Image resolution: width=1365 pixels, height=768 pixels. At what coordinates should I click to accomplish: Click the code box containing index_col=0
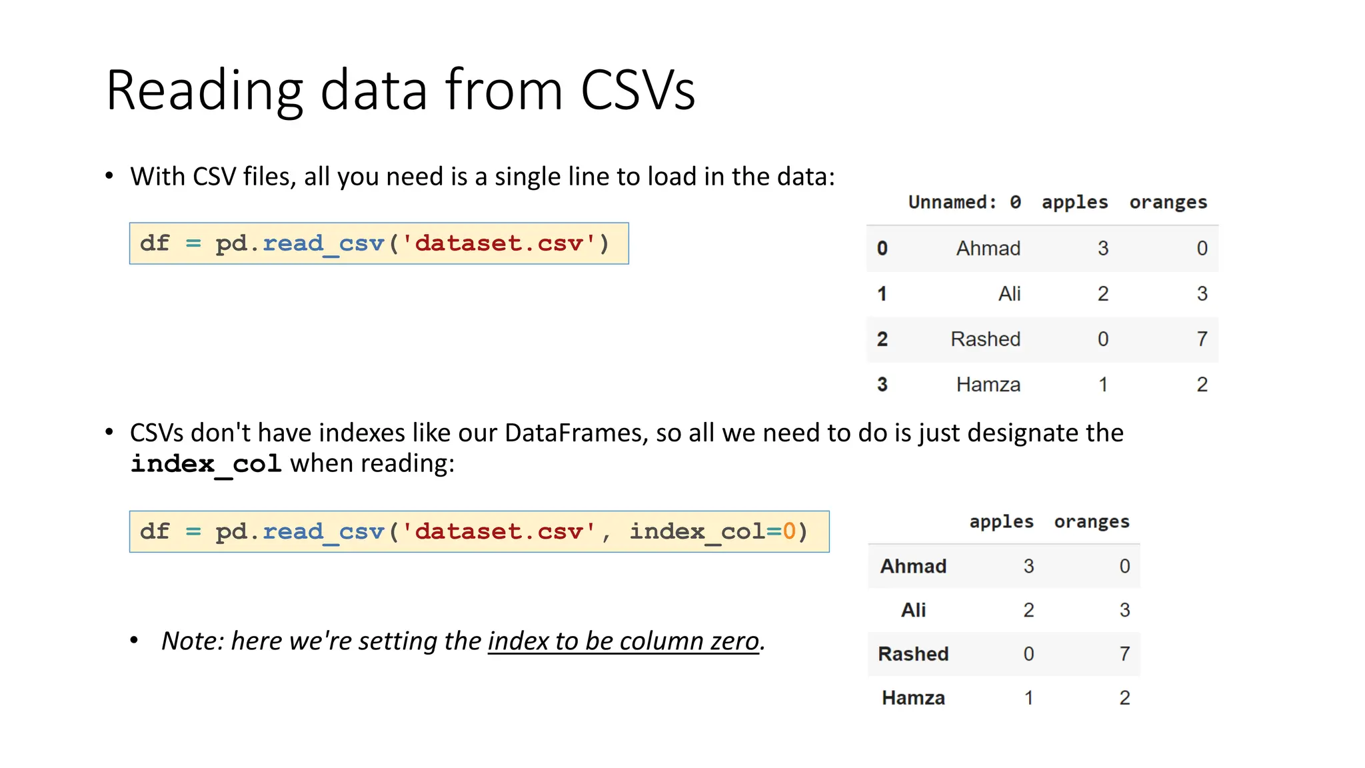tap(479, 531)
